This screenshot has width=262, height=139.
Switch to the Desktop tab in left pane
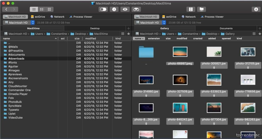(x=95, y=28)
